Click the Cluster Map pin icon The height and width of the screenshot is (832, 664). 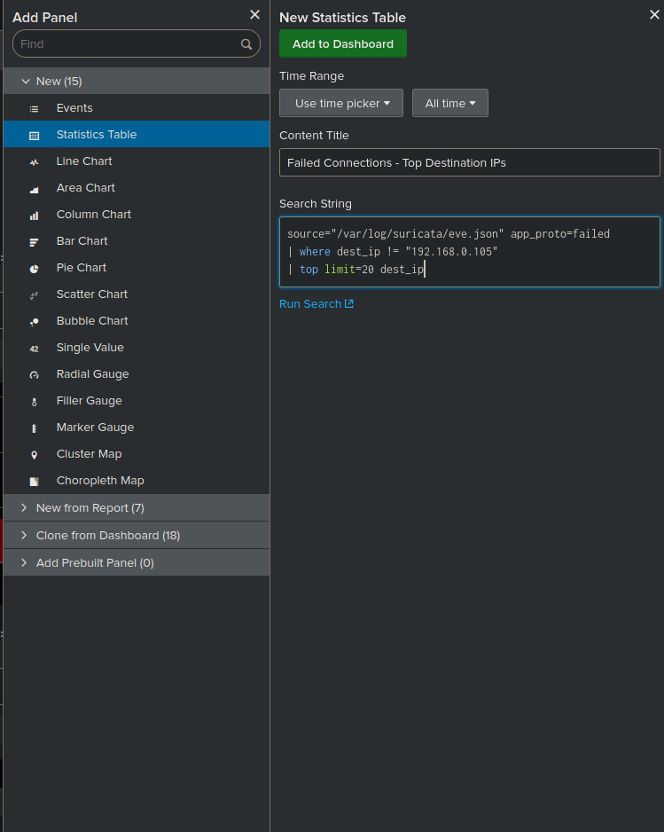click(34, 455)
